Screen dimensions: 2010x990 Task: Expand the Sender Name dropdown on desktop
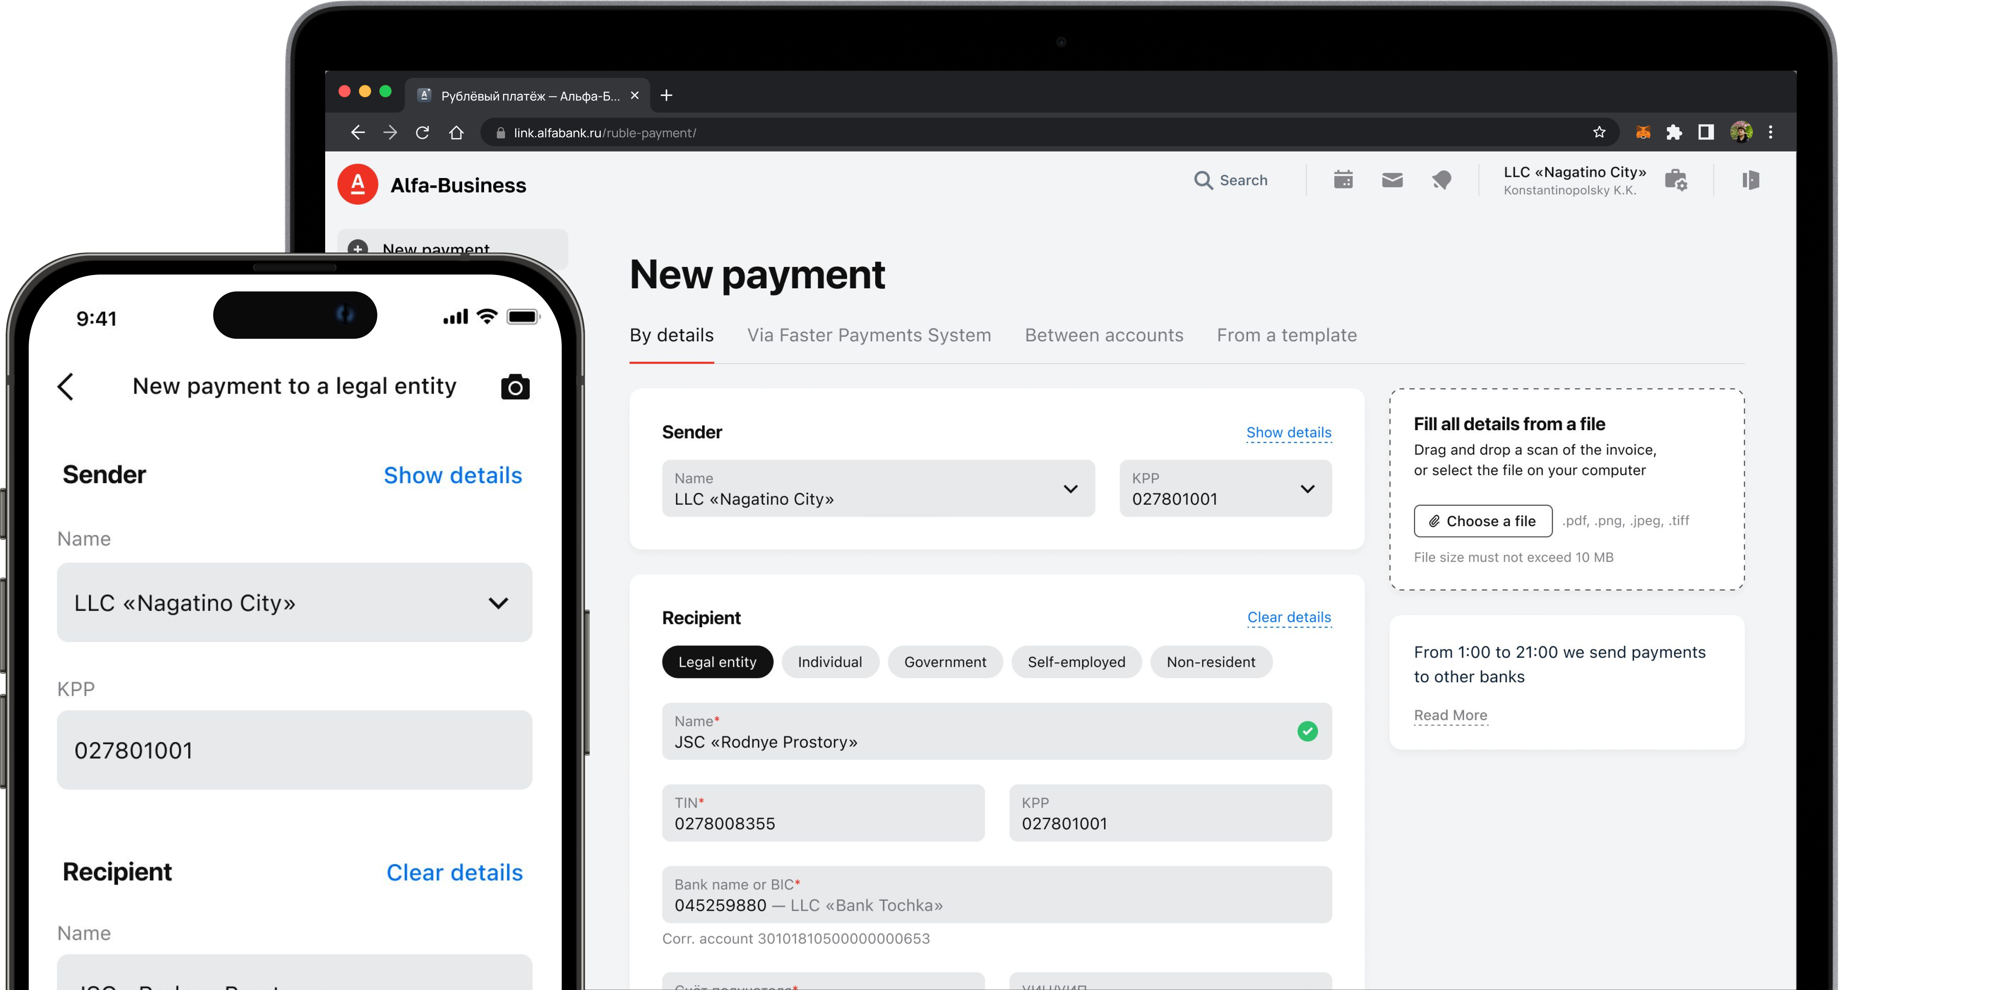tap(878, 489)
